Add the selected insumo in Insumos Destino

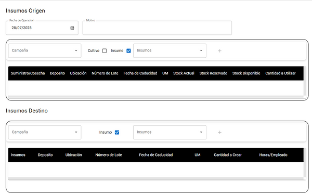(x=219, y=132)
